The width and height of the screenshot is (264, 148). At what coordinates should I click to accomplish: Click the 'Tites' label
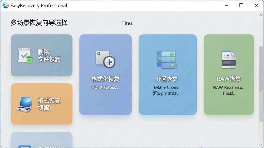coord(127,23)
